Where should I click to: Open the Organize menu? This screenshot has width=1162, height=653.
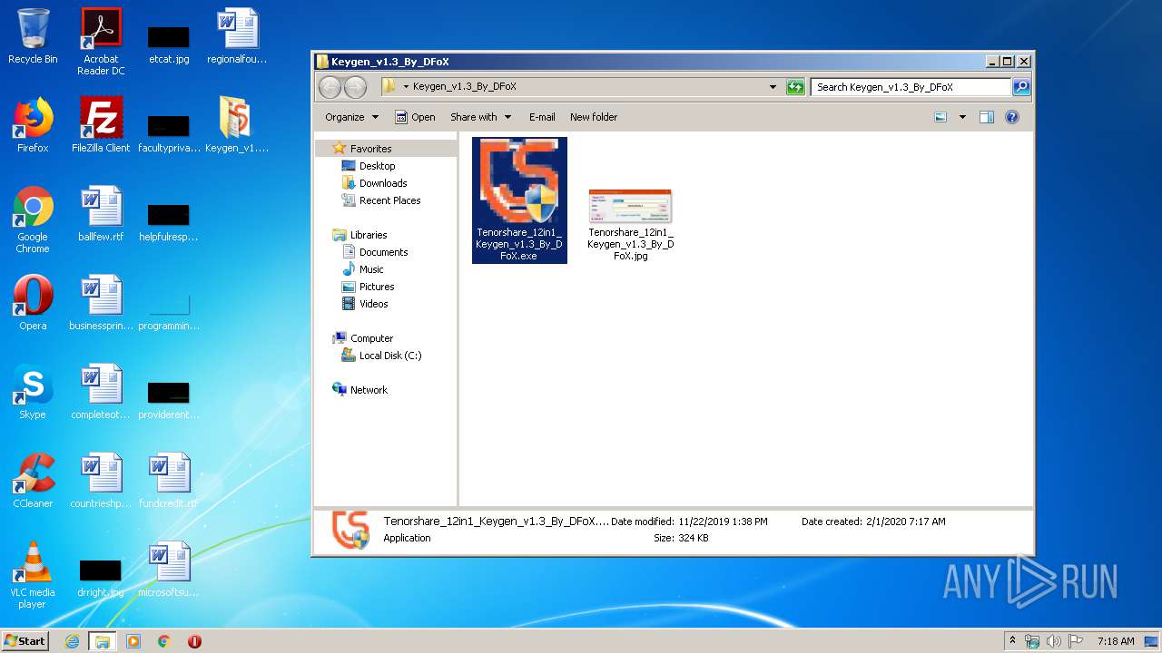pyautogui.click(x=351, y=117)
